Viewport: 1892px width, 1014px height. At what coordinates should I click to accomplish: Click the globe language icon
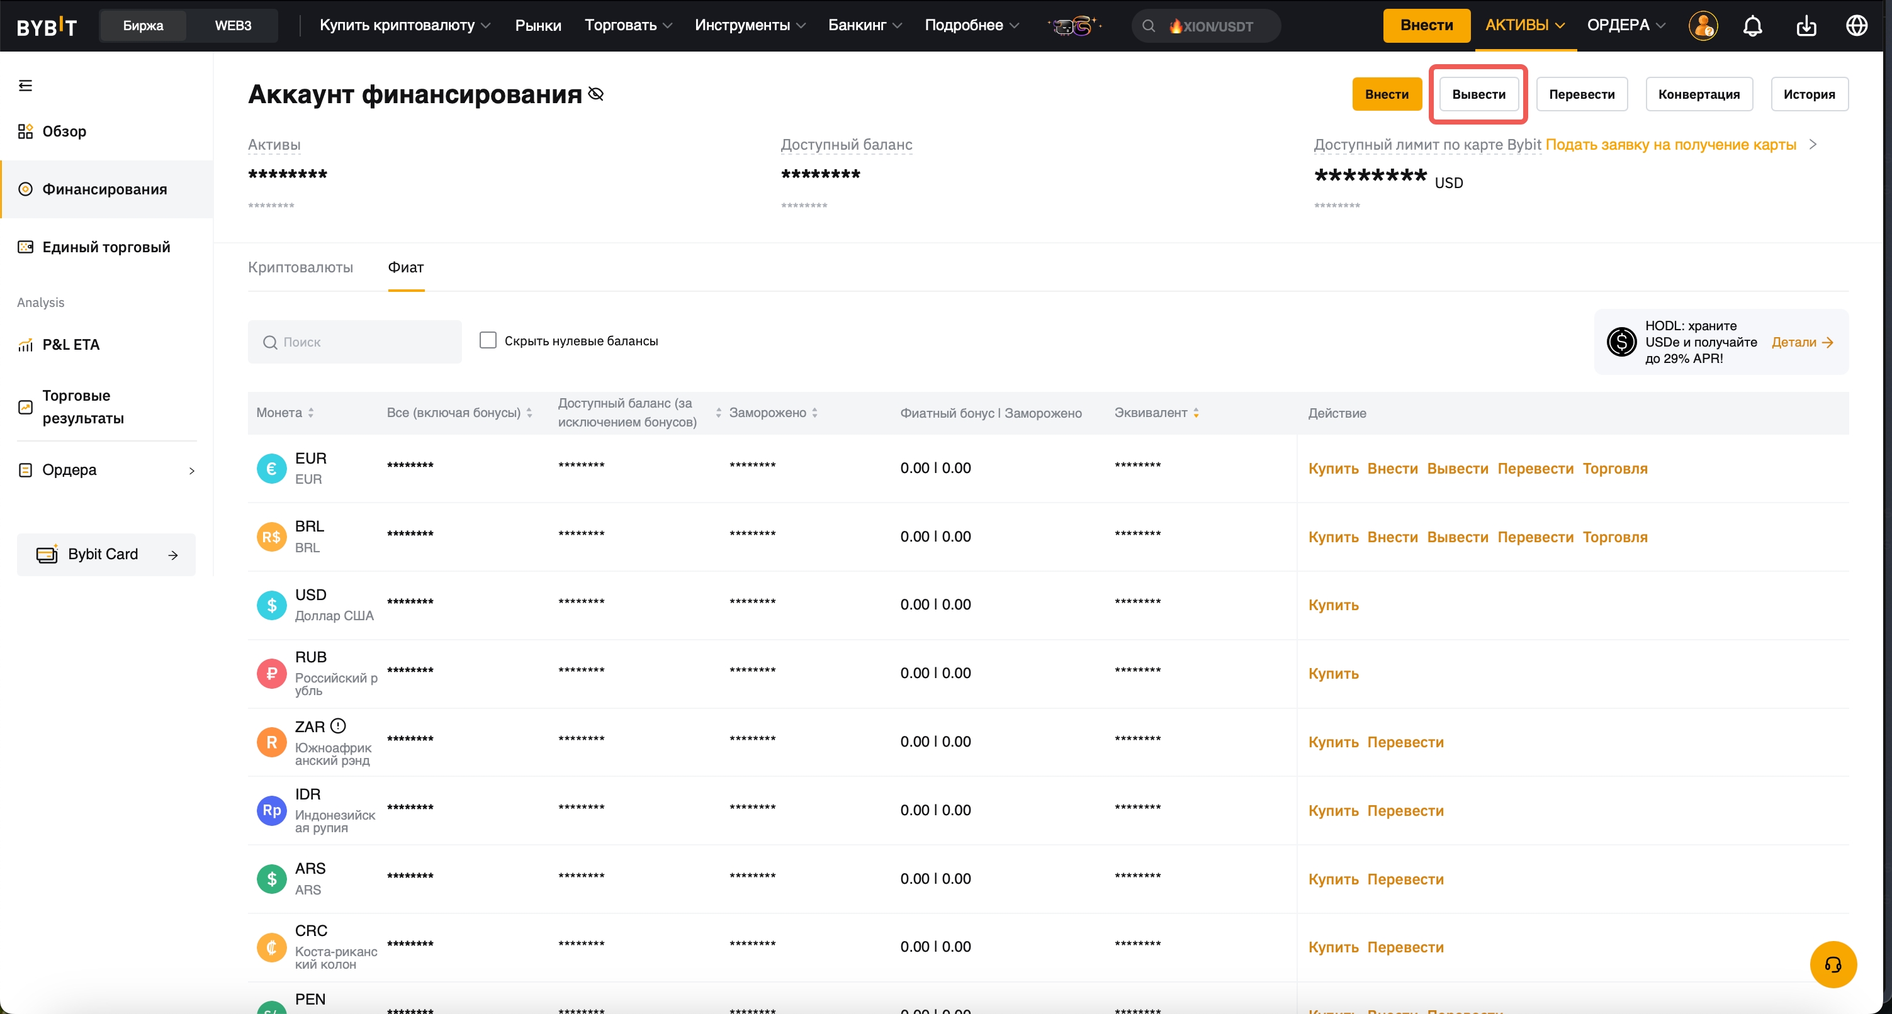pyautogui.click(x=1857, y=26)
